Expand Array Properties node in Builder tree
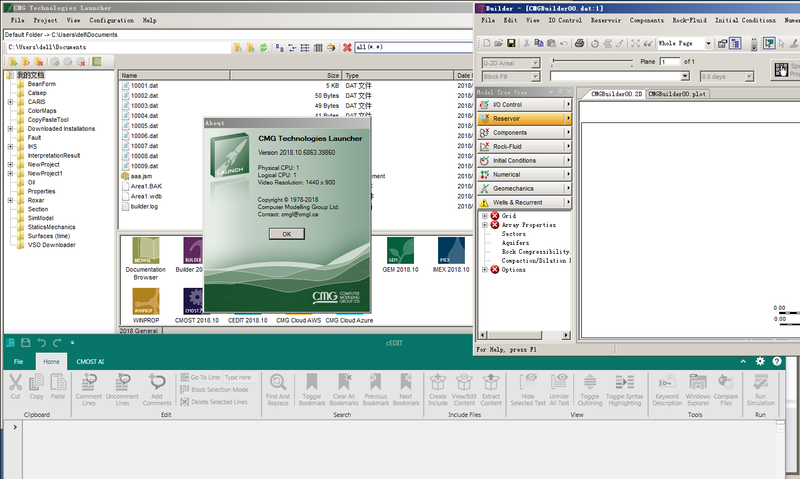 (x=484, y=225)
